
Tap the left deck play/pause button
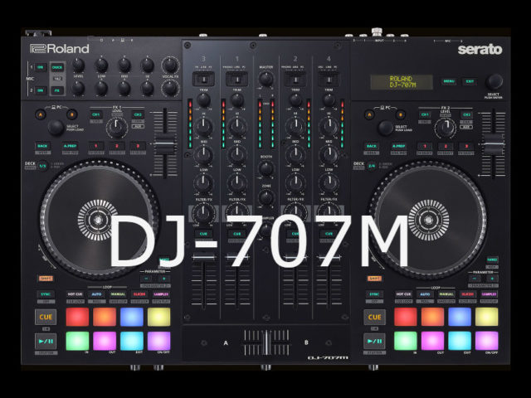[46, 341]
